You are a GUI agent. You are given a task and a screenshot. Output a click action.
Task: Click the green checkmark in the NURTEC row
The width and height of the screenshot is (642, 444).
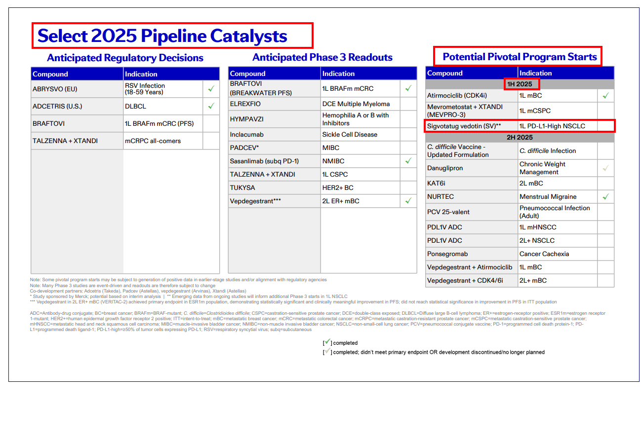(605, 196)
